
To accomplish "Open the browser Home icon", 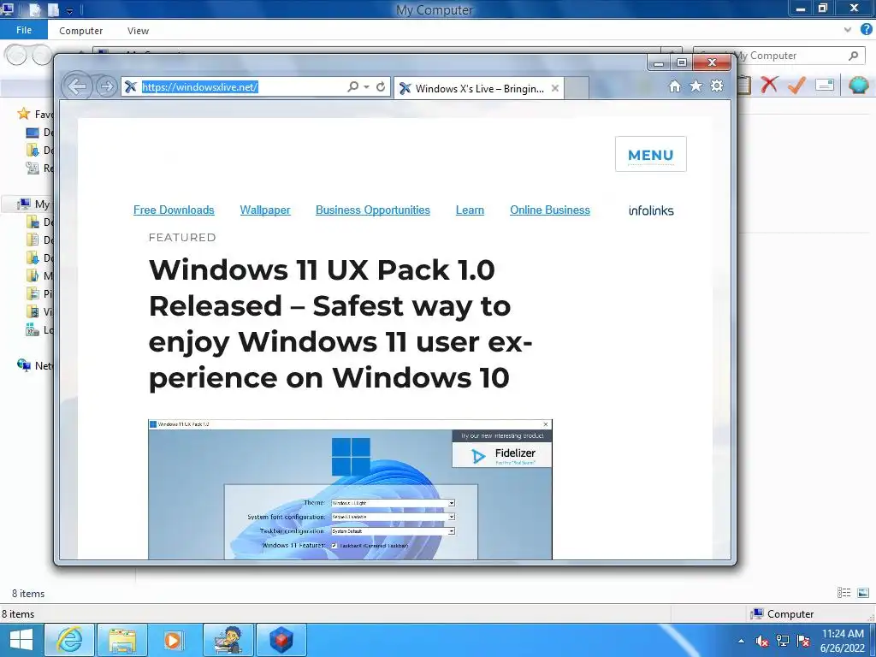I will (x=675, y=86).
